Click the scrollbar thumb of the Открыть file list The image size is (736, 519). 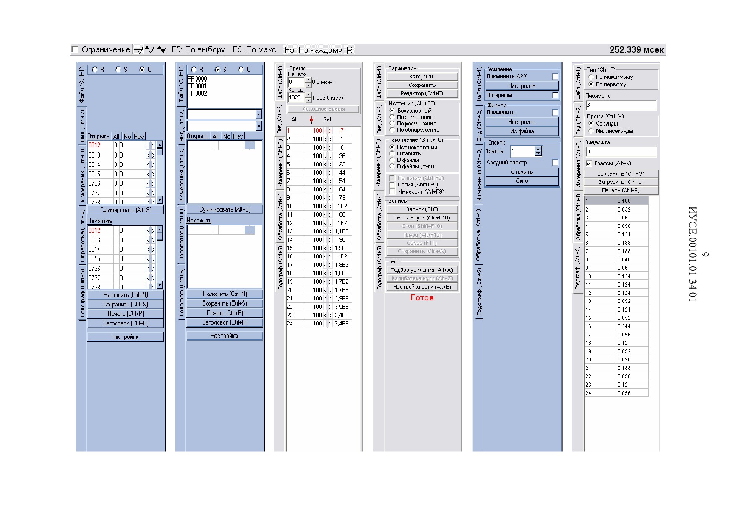click(x=159, y=151)
